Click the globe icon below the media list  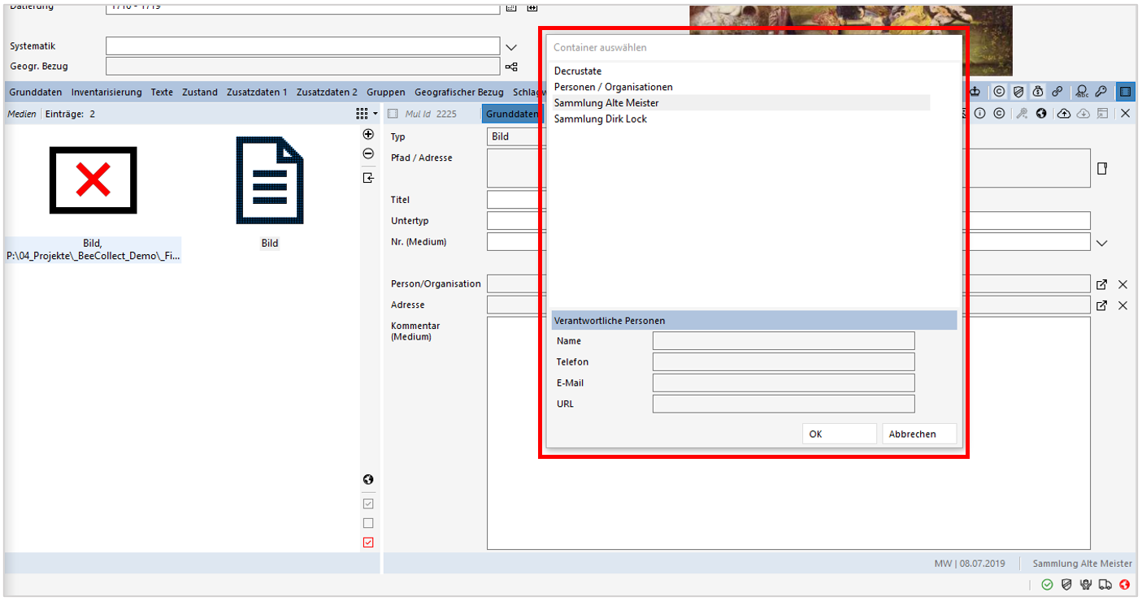pos(368,480)
